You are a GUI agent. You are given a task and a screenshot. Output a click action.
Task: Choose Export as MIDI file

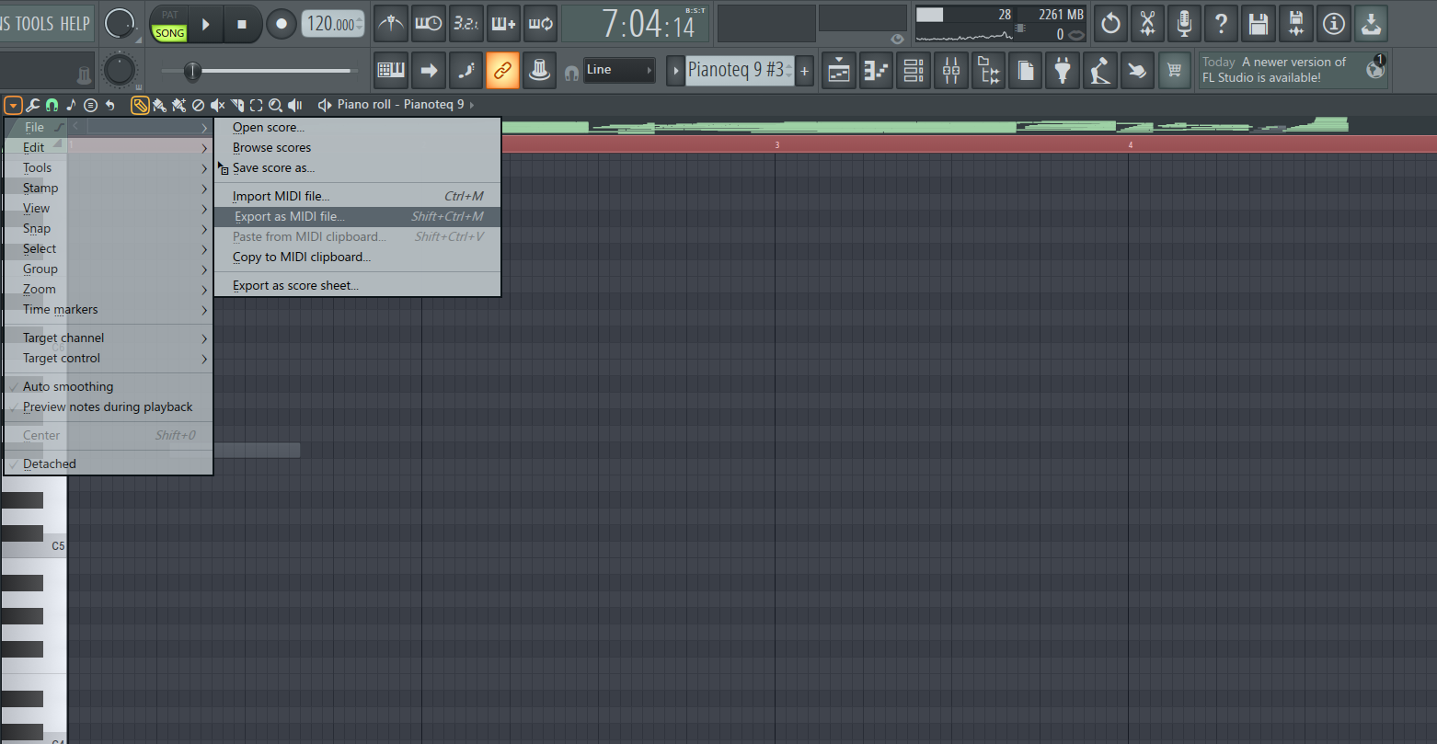(357, 216)
